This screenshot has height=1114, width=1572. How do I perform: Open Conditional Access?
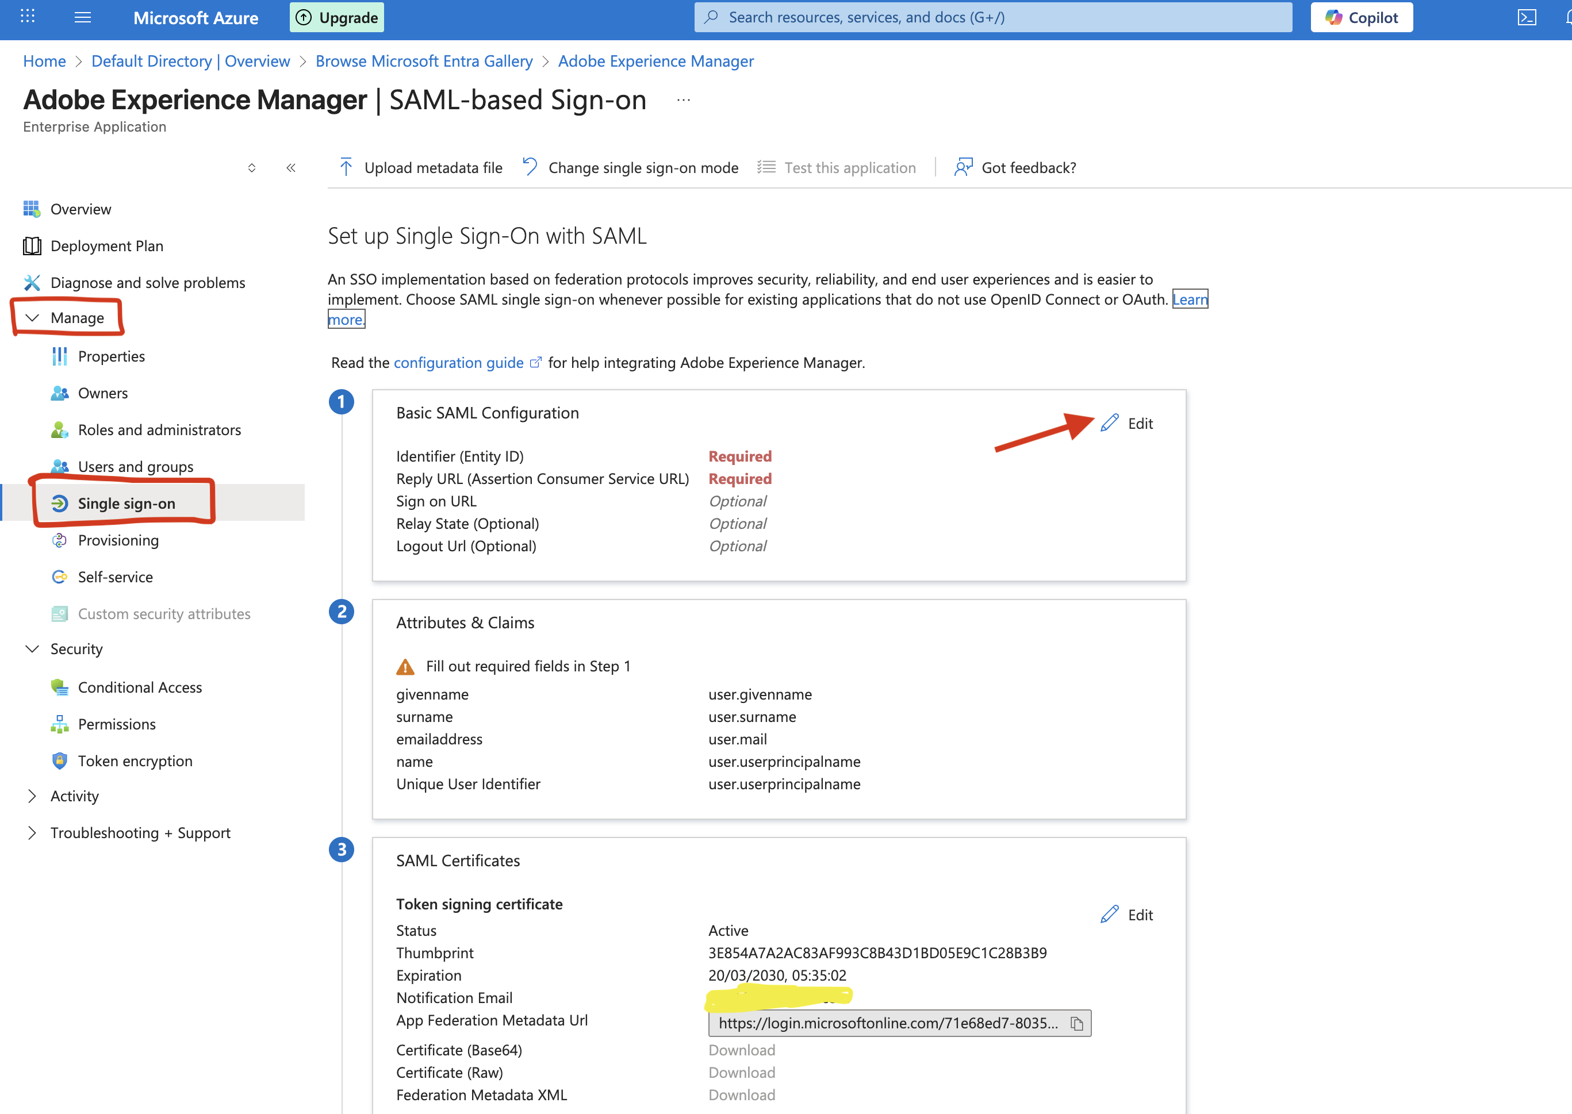140,688
